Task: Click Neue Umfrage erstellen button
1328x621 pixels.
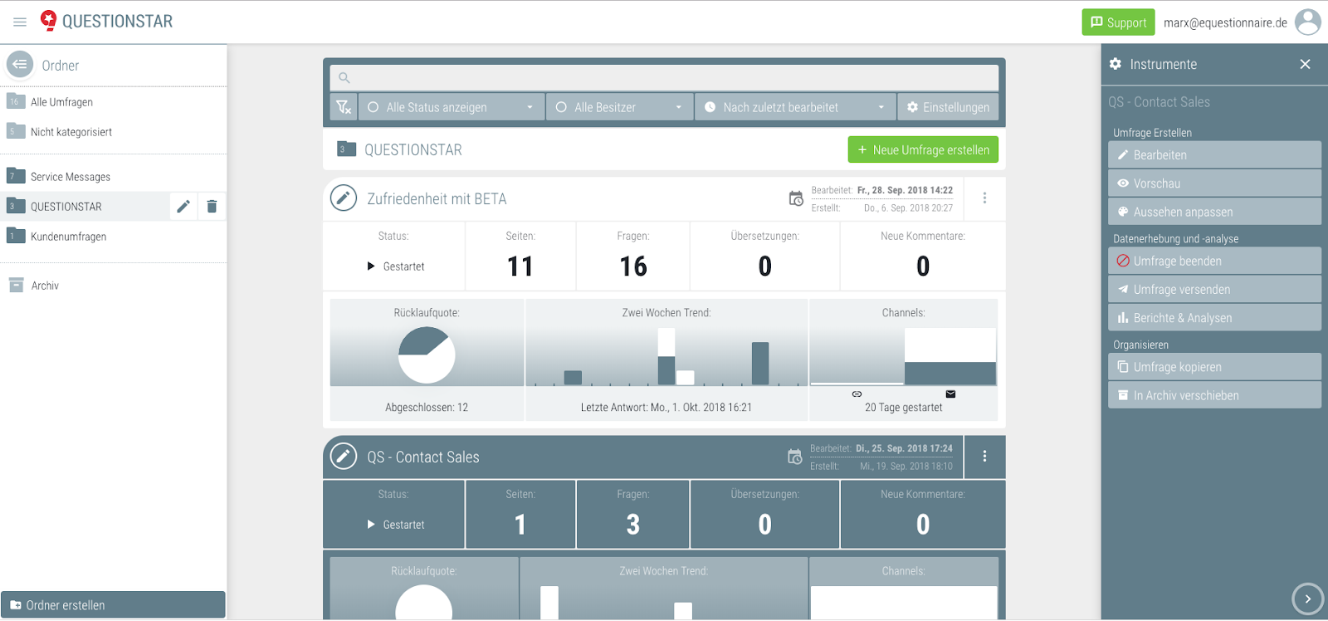Action: pyautogui.click(x=923, y=149)
